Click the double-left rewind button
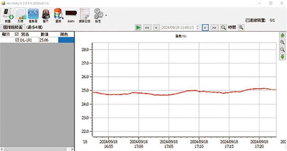 [147, 27]
